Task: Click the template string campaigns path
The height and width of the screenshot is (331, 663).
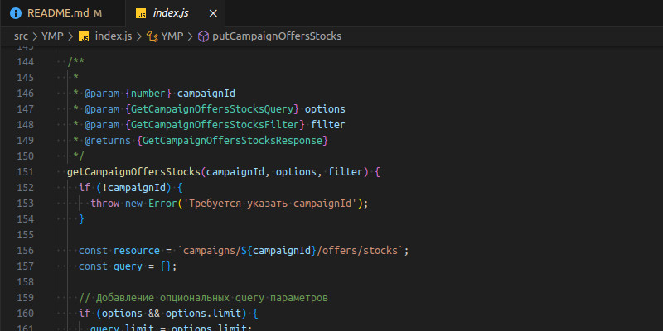Action: 291,251
